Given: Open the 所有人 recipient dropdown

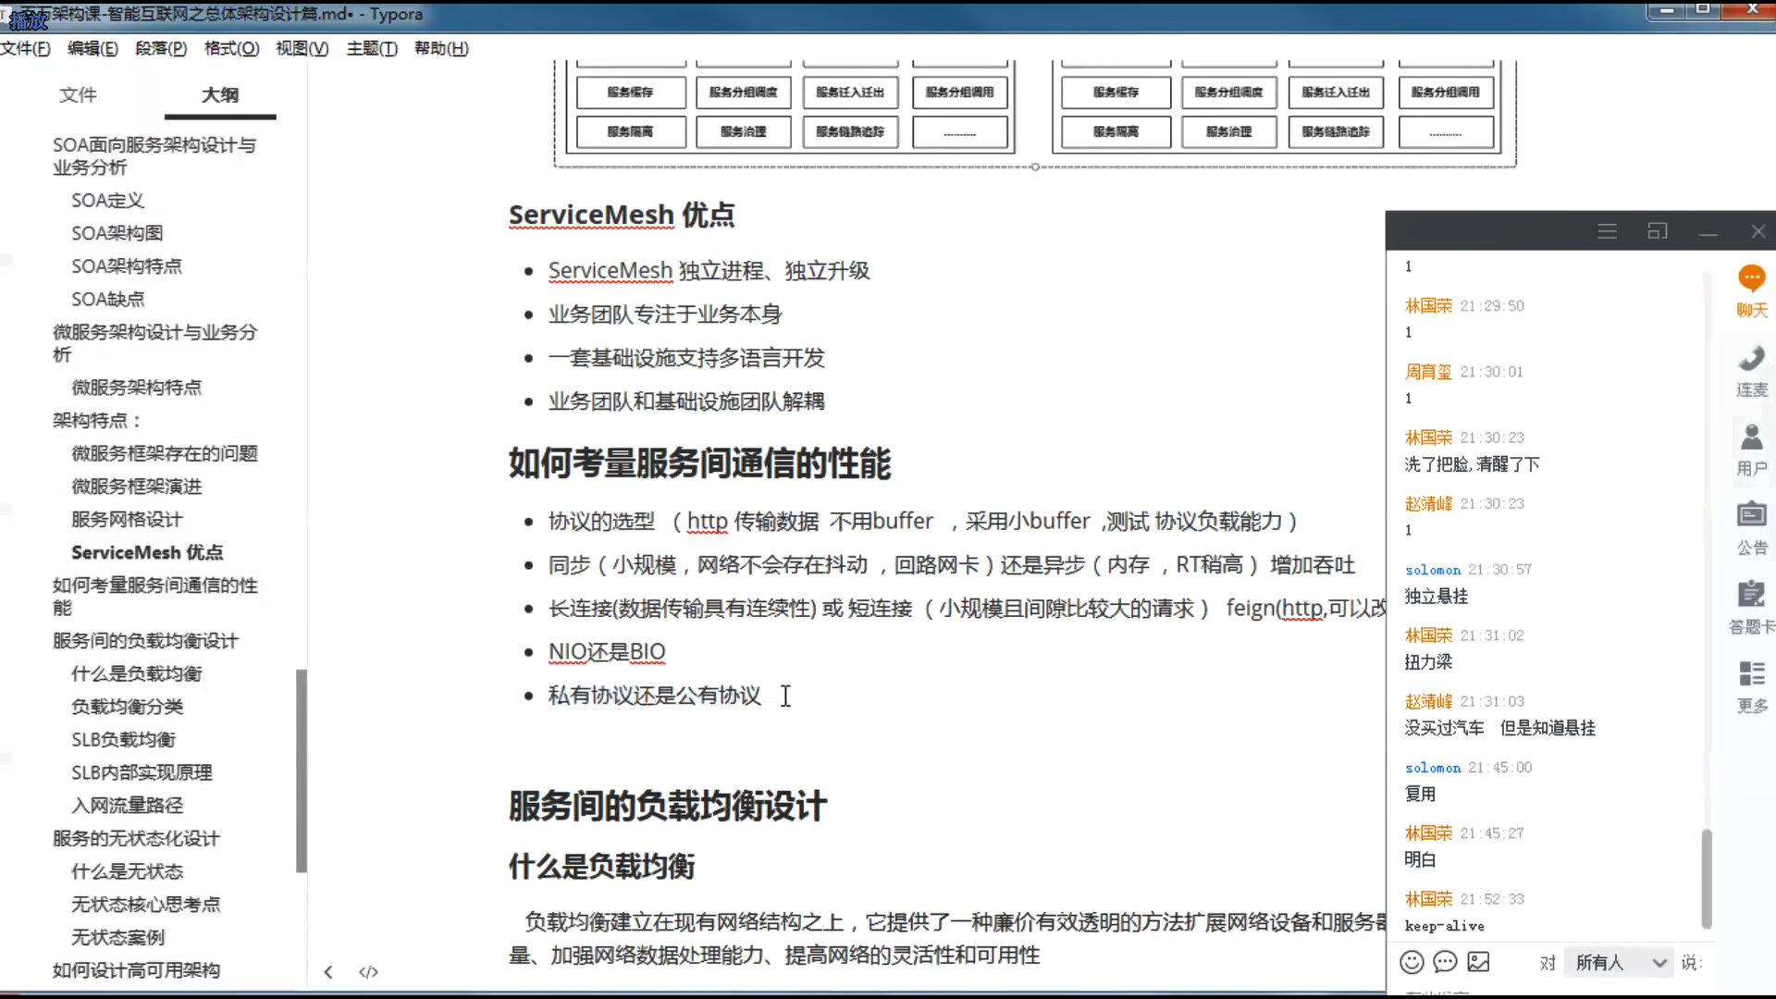Looking at the screenshot, I should click(1620, 963).
